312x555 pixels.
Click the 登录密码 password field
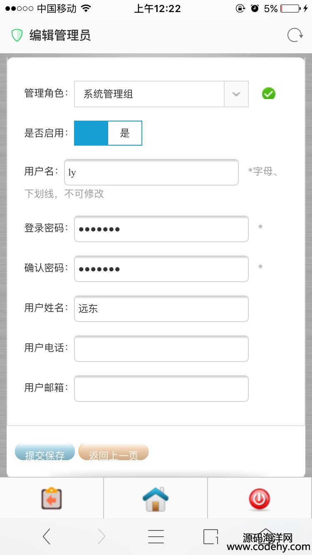[x=161, y=229]
